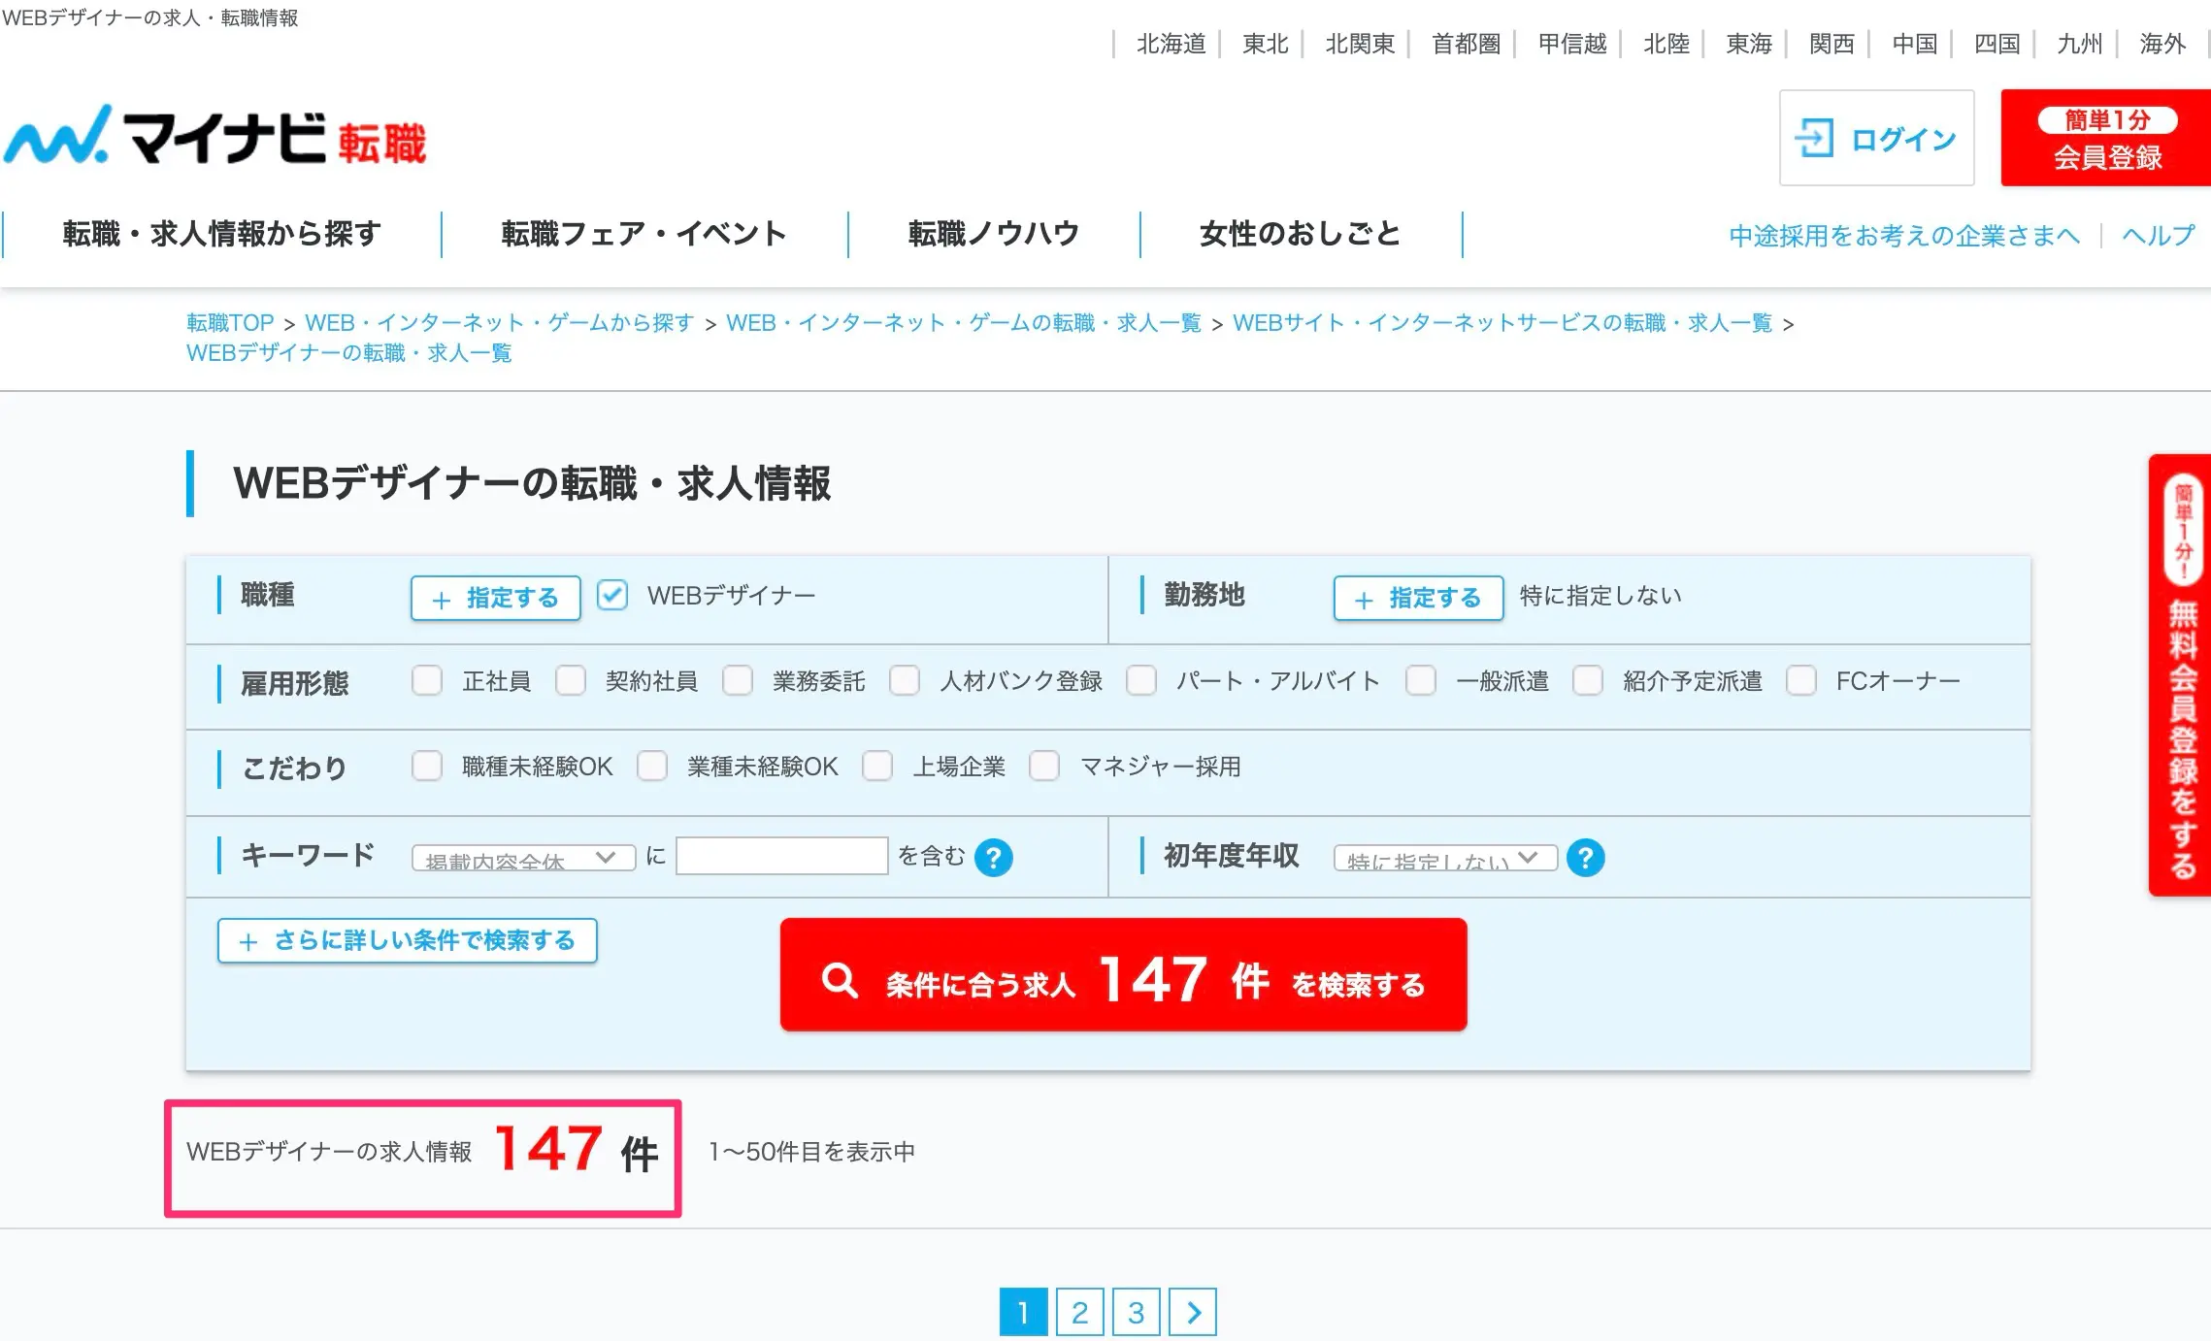
Task: Click the keyword text input field
Action: [x=781, y=856]
